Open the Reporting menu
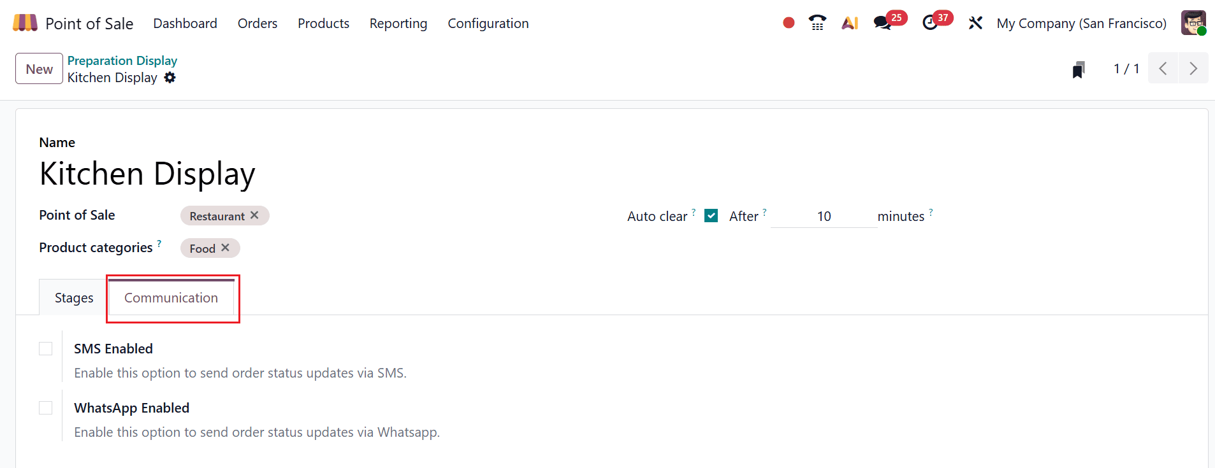The width and height of the screenshot is (1215, 468). coord(398,24)
